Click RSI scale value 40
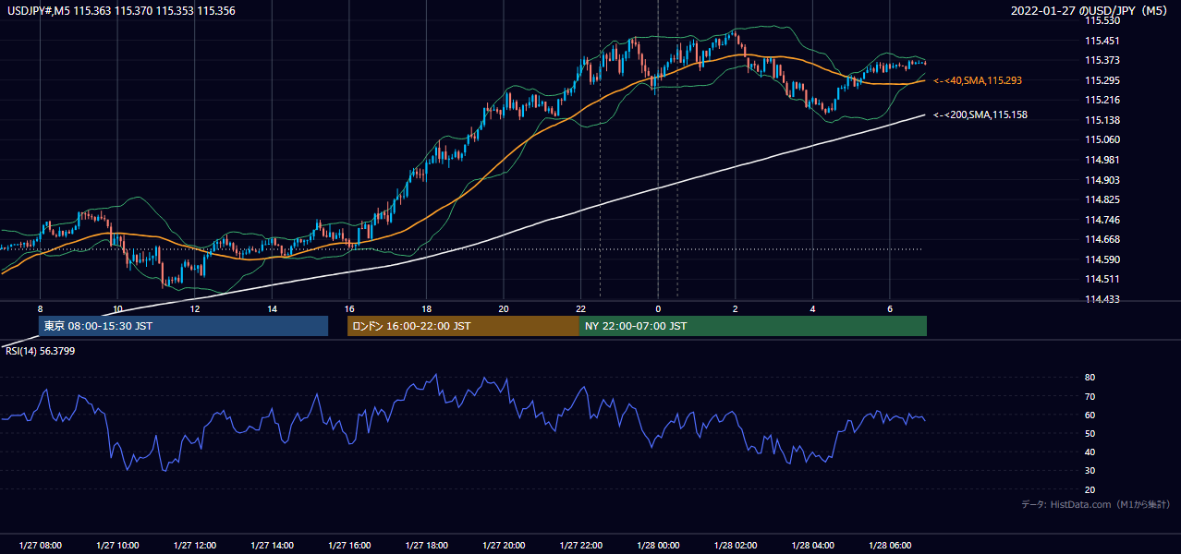 point(1090,452)
